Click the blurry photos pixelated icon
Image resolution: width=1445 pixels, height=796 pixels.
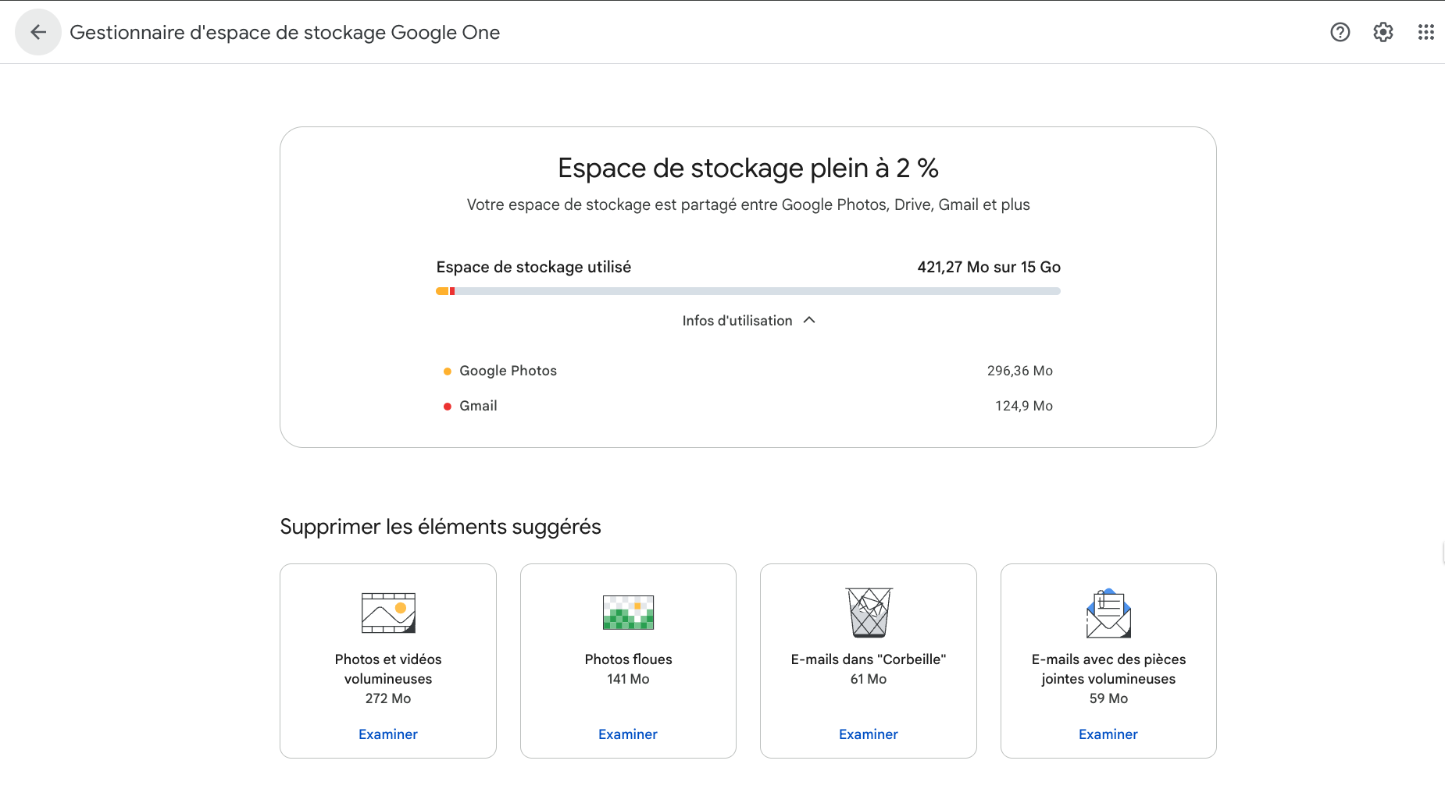coord(628,613)
